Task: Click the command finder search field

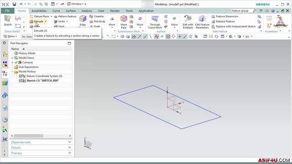Action: (242, 11)
